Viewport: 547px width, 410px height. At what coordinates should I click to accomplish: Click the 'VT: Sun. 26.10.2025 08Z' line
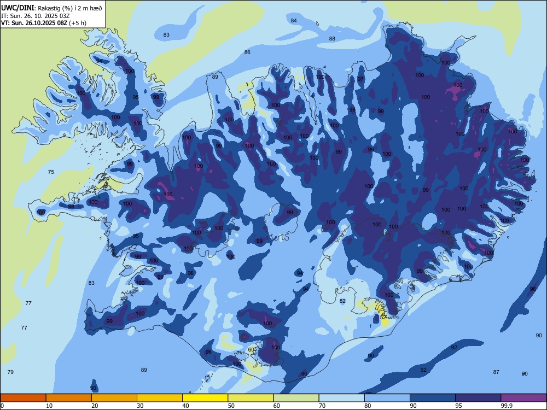pos(34,23)
